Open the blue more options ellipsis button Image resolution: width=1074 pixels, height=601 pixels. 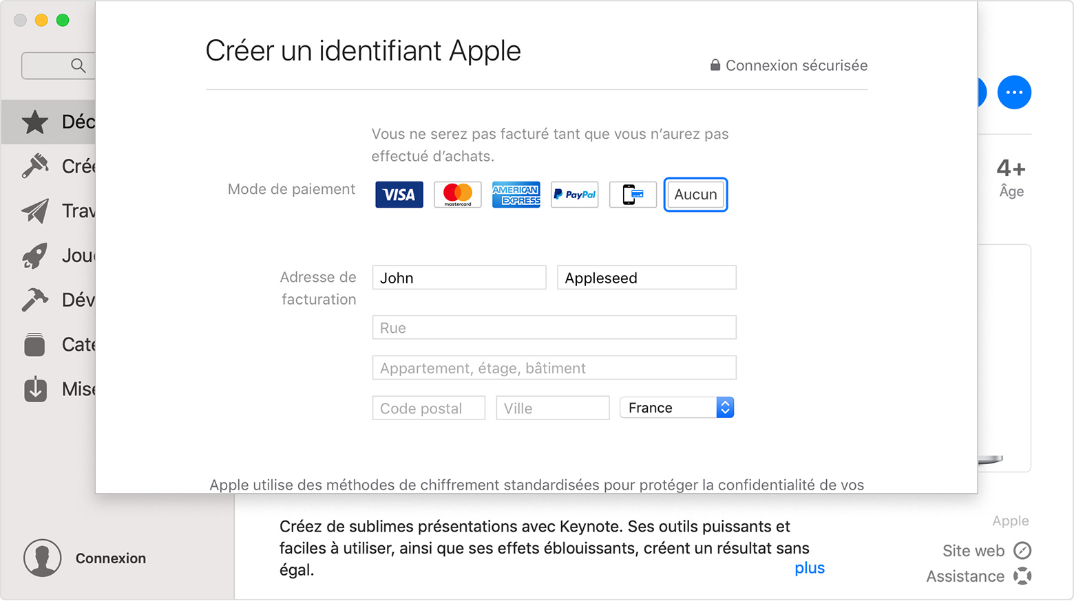pyautogui.click(x=1014, y=92)
